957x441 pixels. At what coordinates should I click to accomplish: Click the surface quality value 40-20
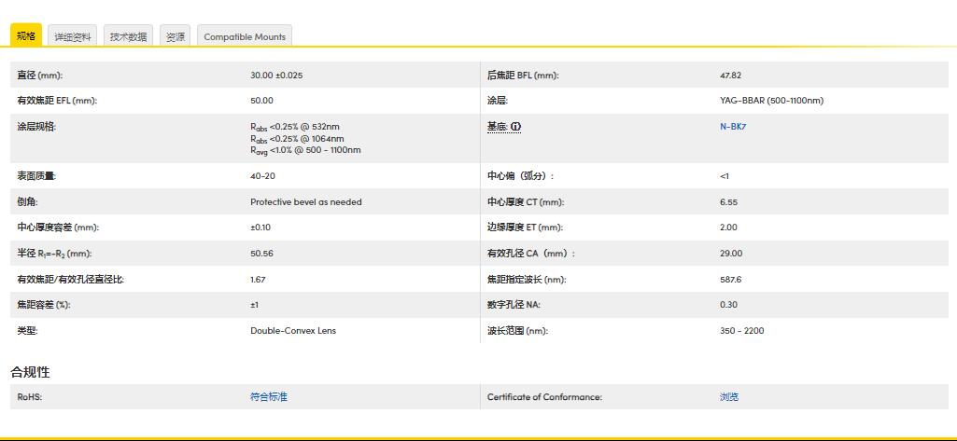[262, 176]
